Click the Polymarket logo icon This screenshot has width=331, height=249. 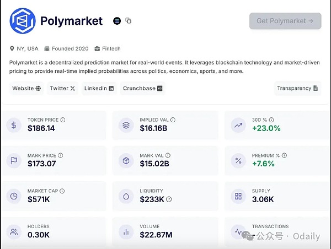pos(23,21)
